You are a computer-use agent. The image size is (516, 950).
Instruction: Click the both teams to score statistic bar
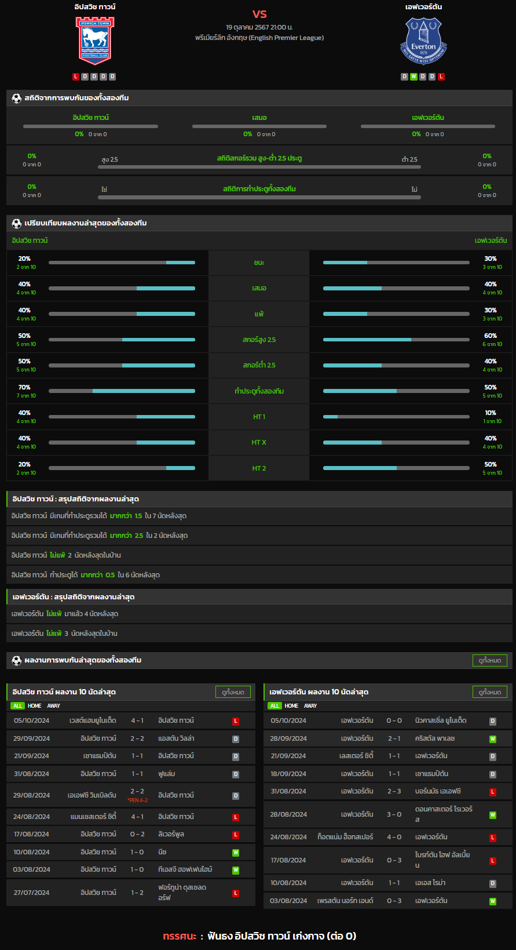tap(259, 198)
